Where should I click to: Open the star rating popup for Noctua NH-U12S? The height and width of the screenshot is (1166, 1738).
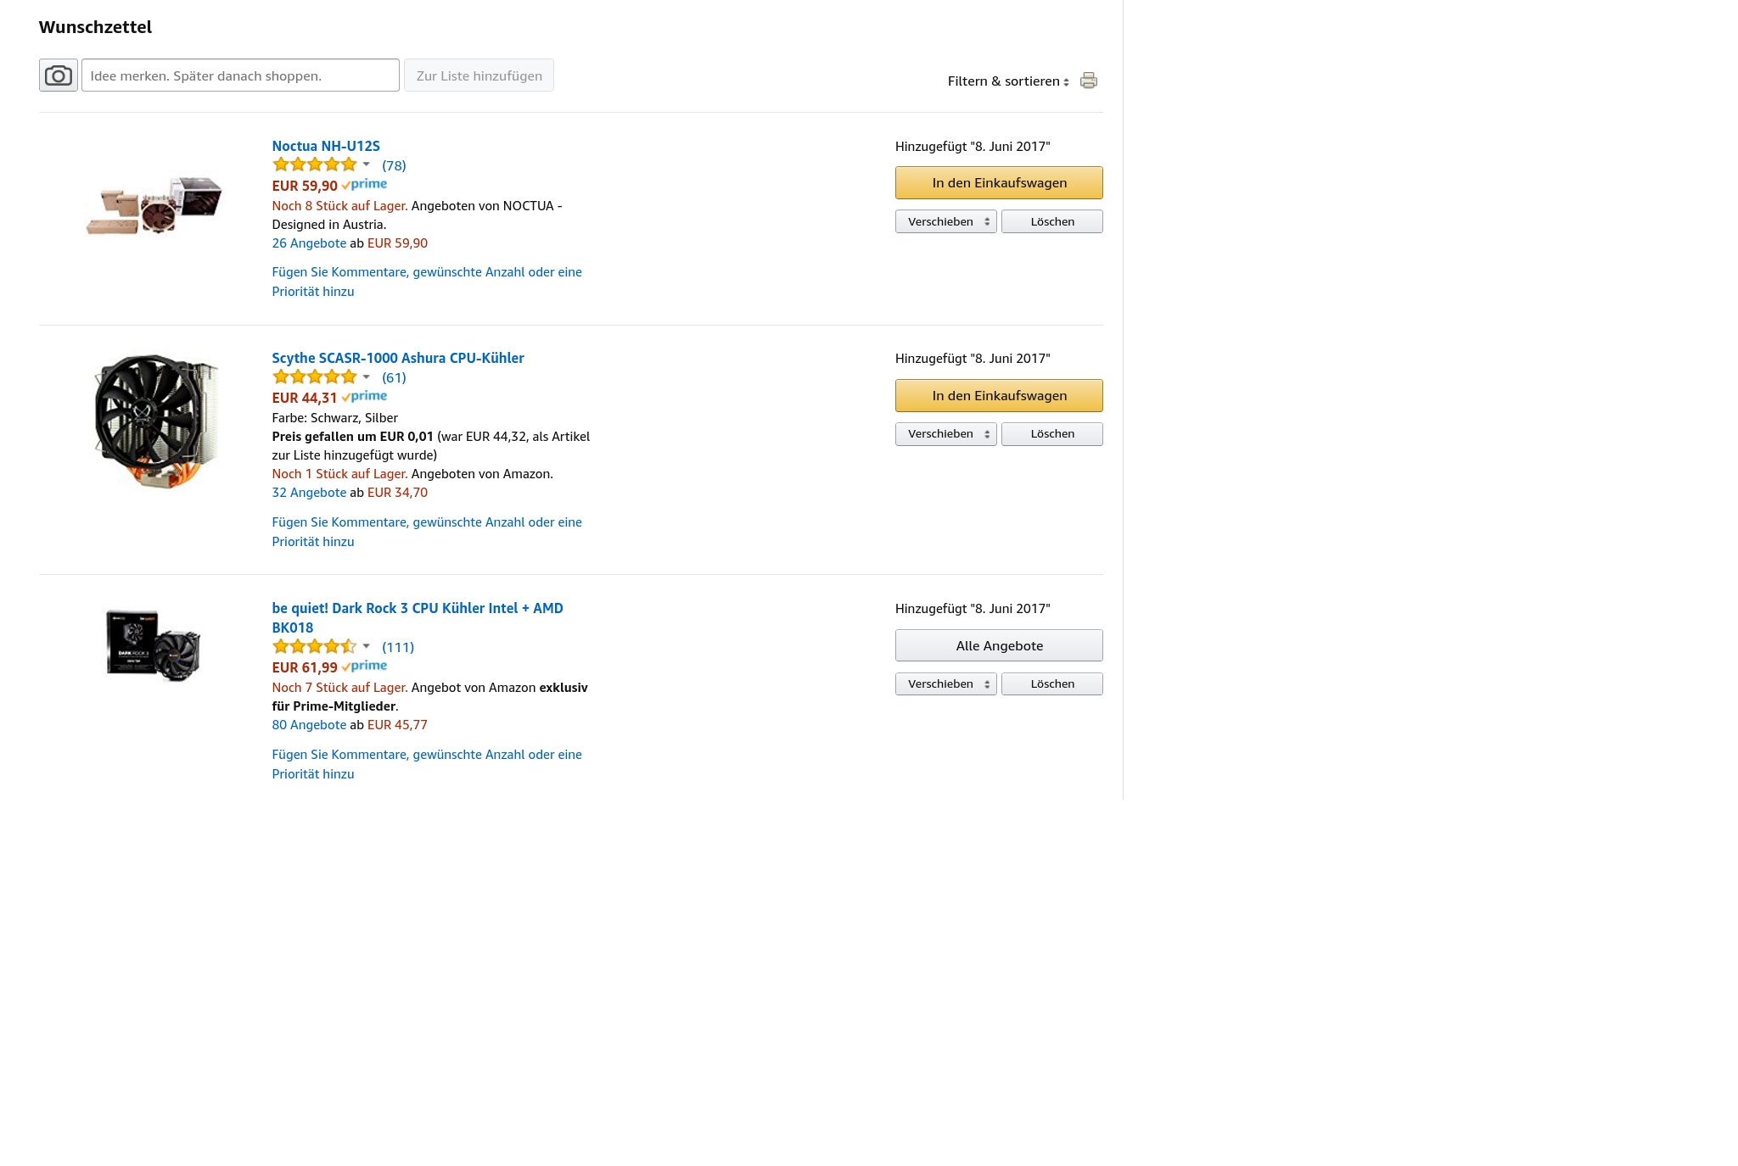321,165
